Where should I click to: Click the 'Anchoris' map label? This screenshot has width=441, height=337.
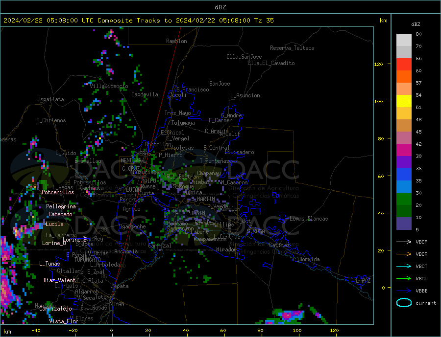pyautogui.click(x=126, y=251)
